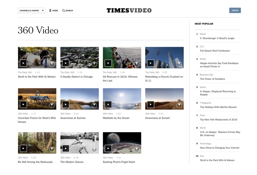Open 'A Stonehenge in Brazil's Jungle' link
The width and height of the screenshot is (257, 175).
click(x=217, y=38)
